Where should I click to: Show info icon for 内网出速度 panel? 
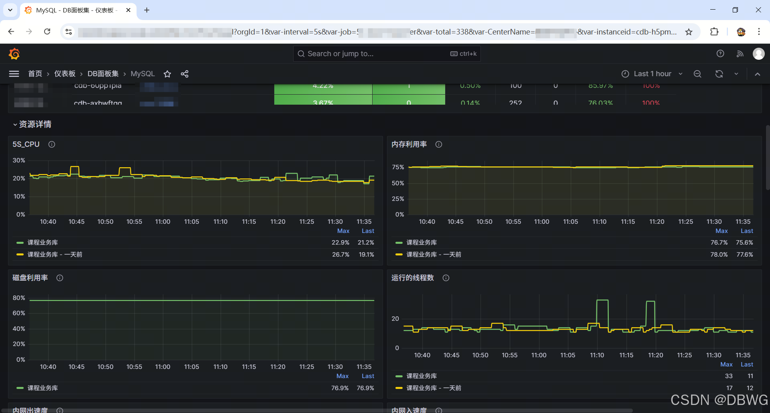point(60,410)
